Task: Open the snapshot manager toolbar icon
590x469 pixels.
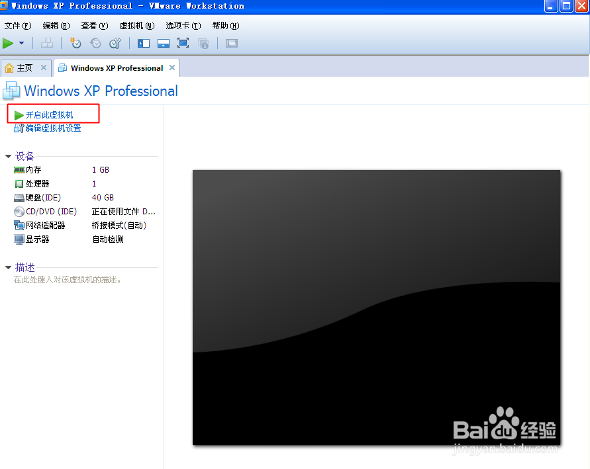Action: point(115,43)
